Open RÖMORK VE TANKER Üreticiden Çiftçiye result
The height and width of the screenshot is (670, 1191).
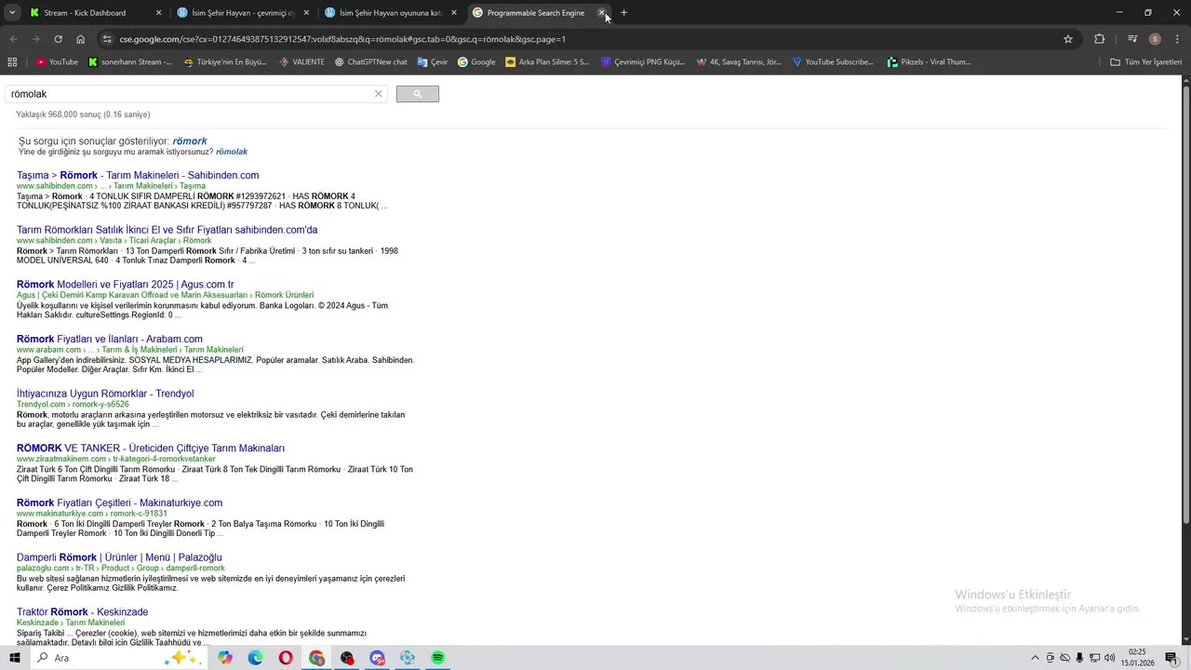(x=151, y=449)
